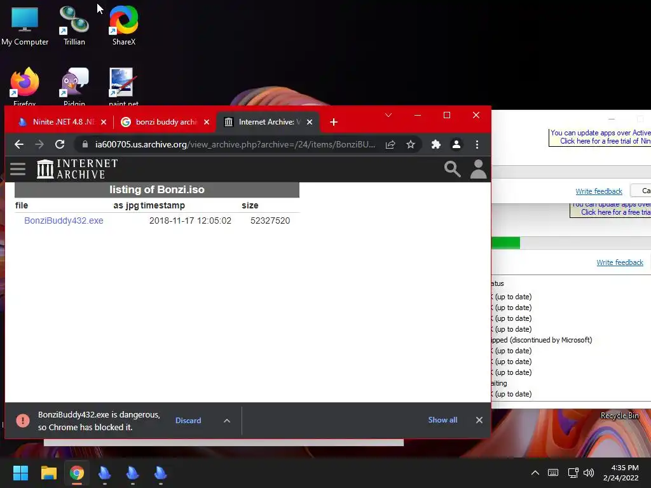
Task: Open My Computer desktop icon
Action: pyautogui.click(x=25, y=25)
